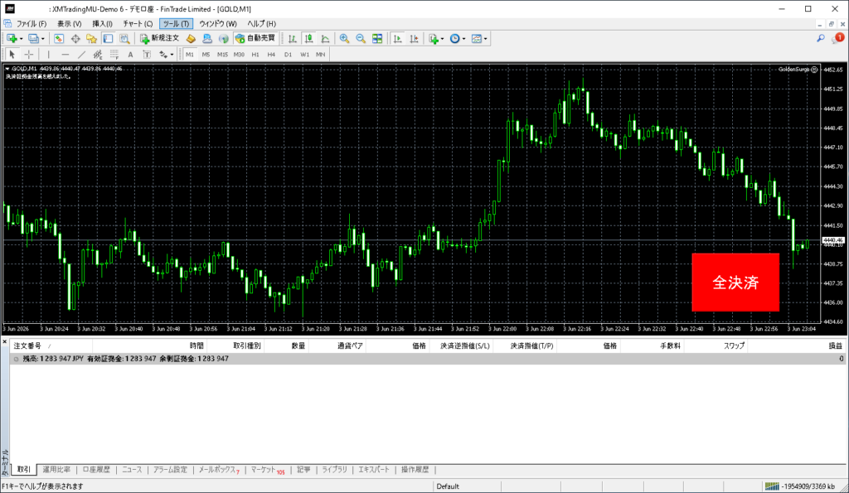
Task: Expand the Indicators dropdown arrow
Action: 443,39
